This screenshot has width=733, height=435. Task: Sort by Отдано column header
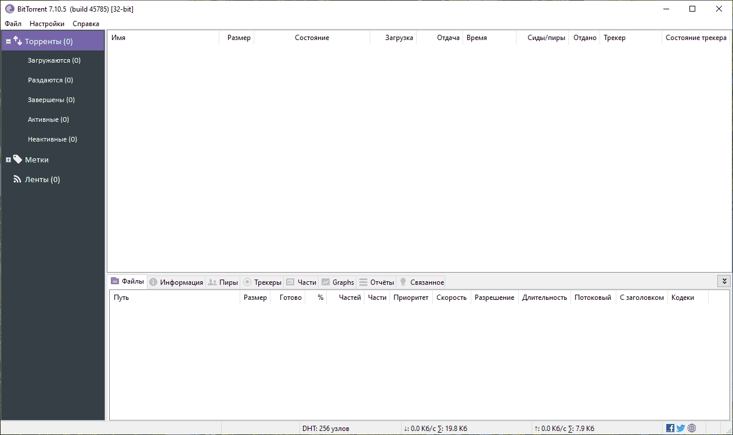tap(584, 38)
